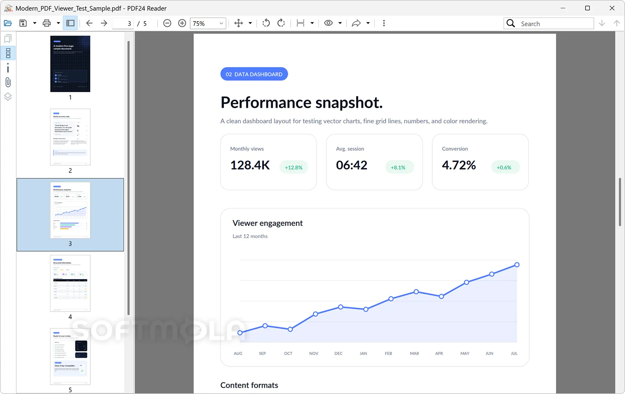The height and width of the screenshot is (394, 625).
Task: Open the three-dot more options menu
Action: click(x=384, y=23)
